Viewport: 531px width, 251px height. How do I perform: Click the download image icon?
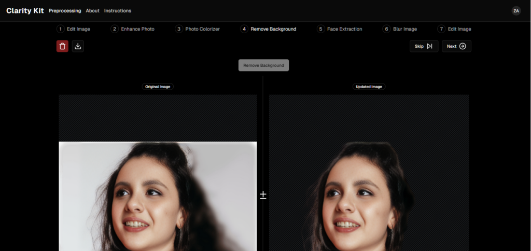coord(78,46)
